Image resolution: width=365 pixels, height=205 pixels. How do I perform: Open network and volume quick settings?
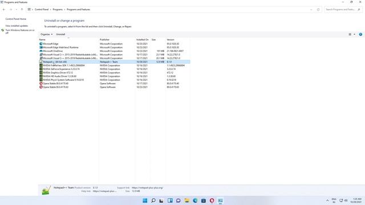[343, 200]
